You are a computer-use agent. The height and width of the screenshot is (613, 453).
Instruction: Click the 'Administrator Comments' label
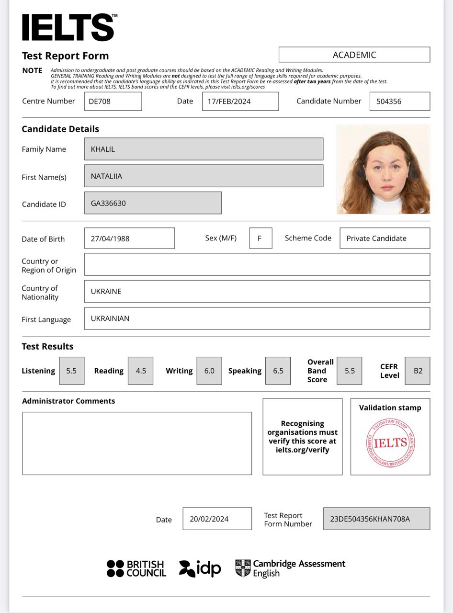pyautogui.click(x=69, y=401)
